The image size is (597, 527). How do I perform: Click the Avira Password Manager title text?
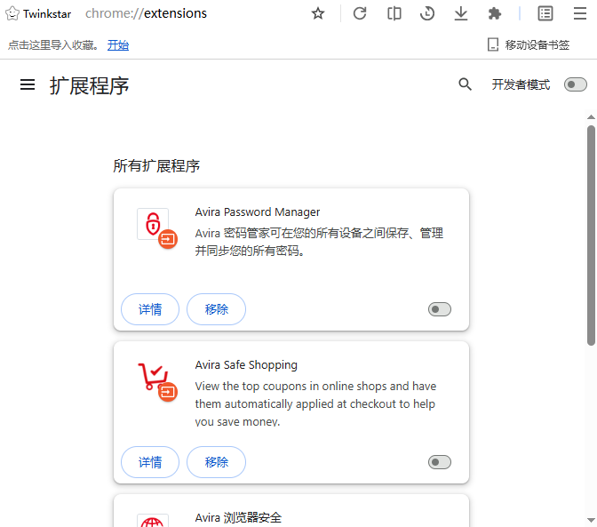258,212
